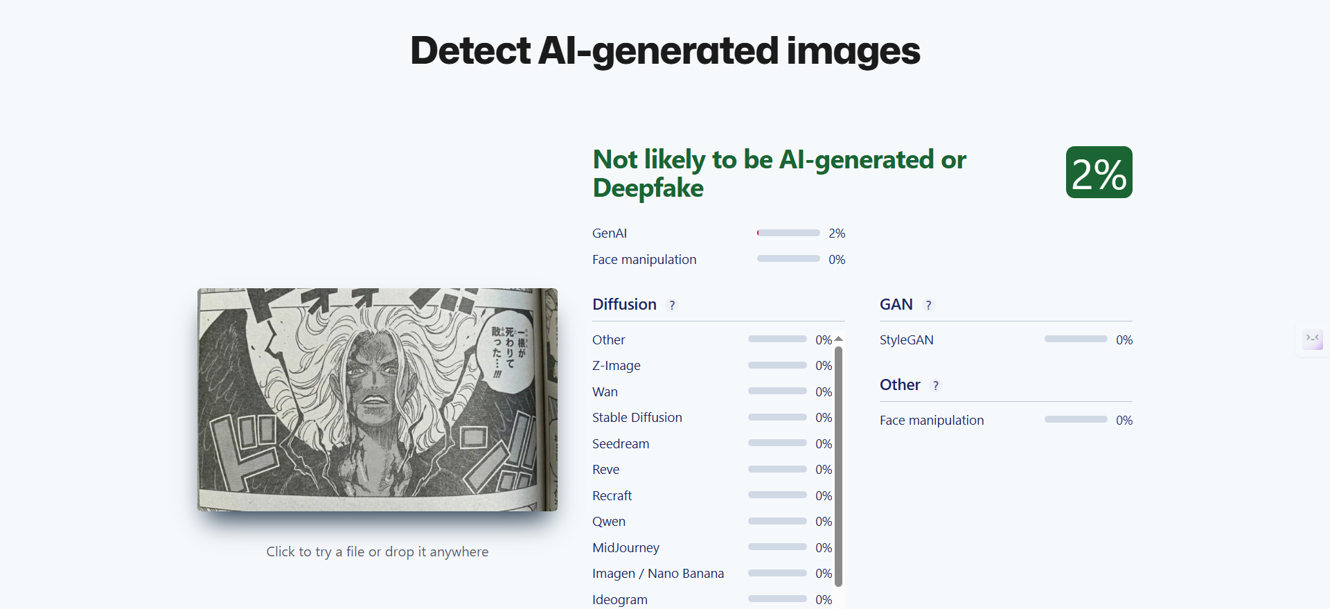Click the GAN section heading
This screenshot has width=1330, height=609.
tap(896, 304)
